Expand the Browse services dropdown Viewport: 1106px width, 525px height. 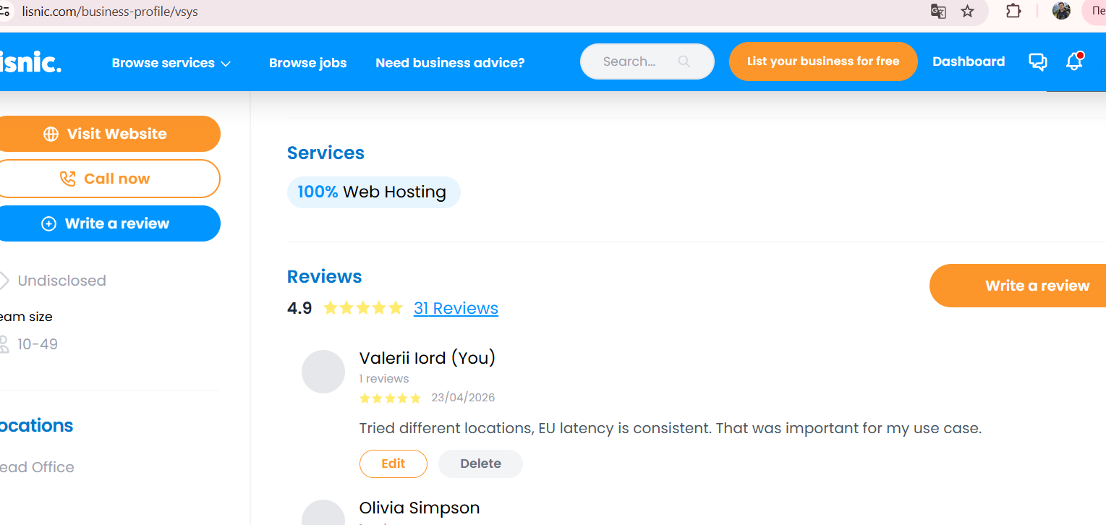point(171,63)
